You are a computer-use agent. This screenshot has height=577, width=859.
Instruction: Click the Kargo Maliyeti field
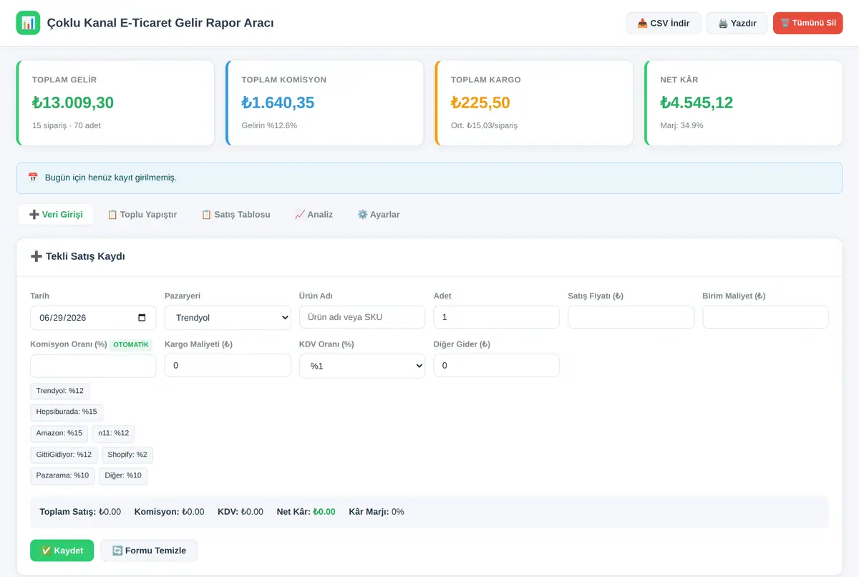tap(228, 366)
